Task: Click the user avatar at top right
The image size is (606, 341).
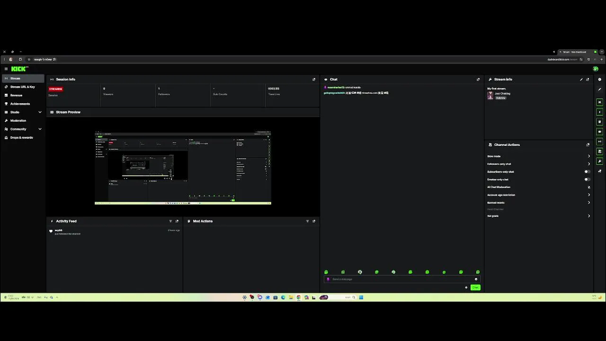Action: point(596,69)
